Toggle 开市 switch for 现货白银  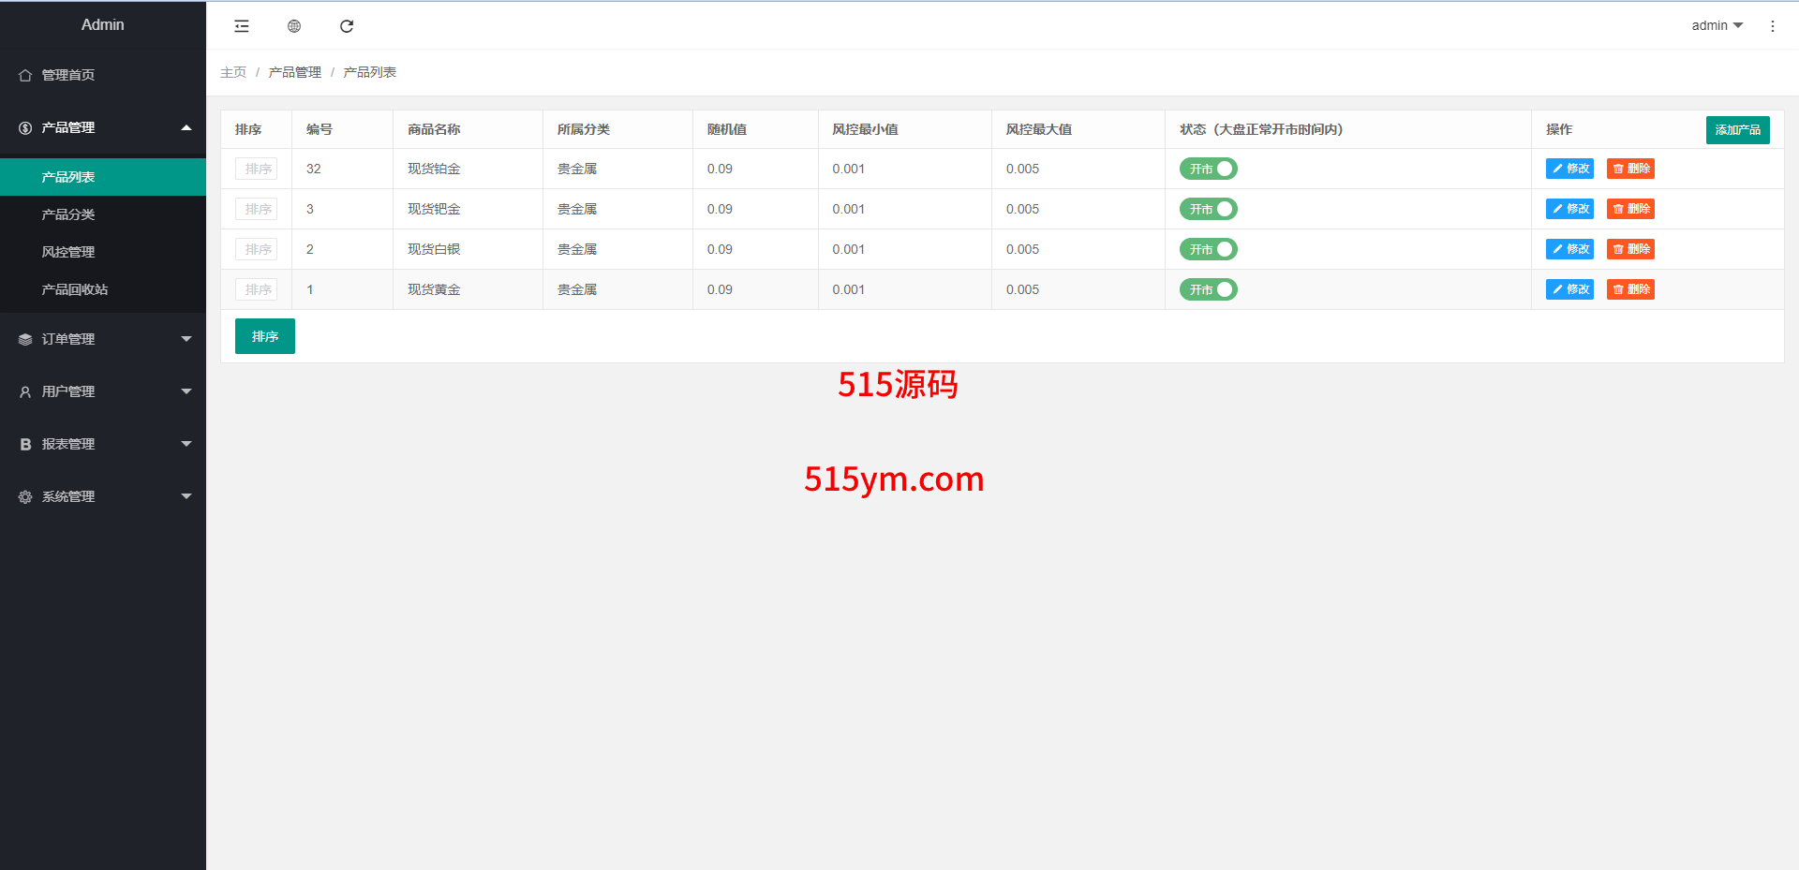[x=1208, y=249]
